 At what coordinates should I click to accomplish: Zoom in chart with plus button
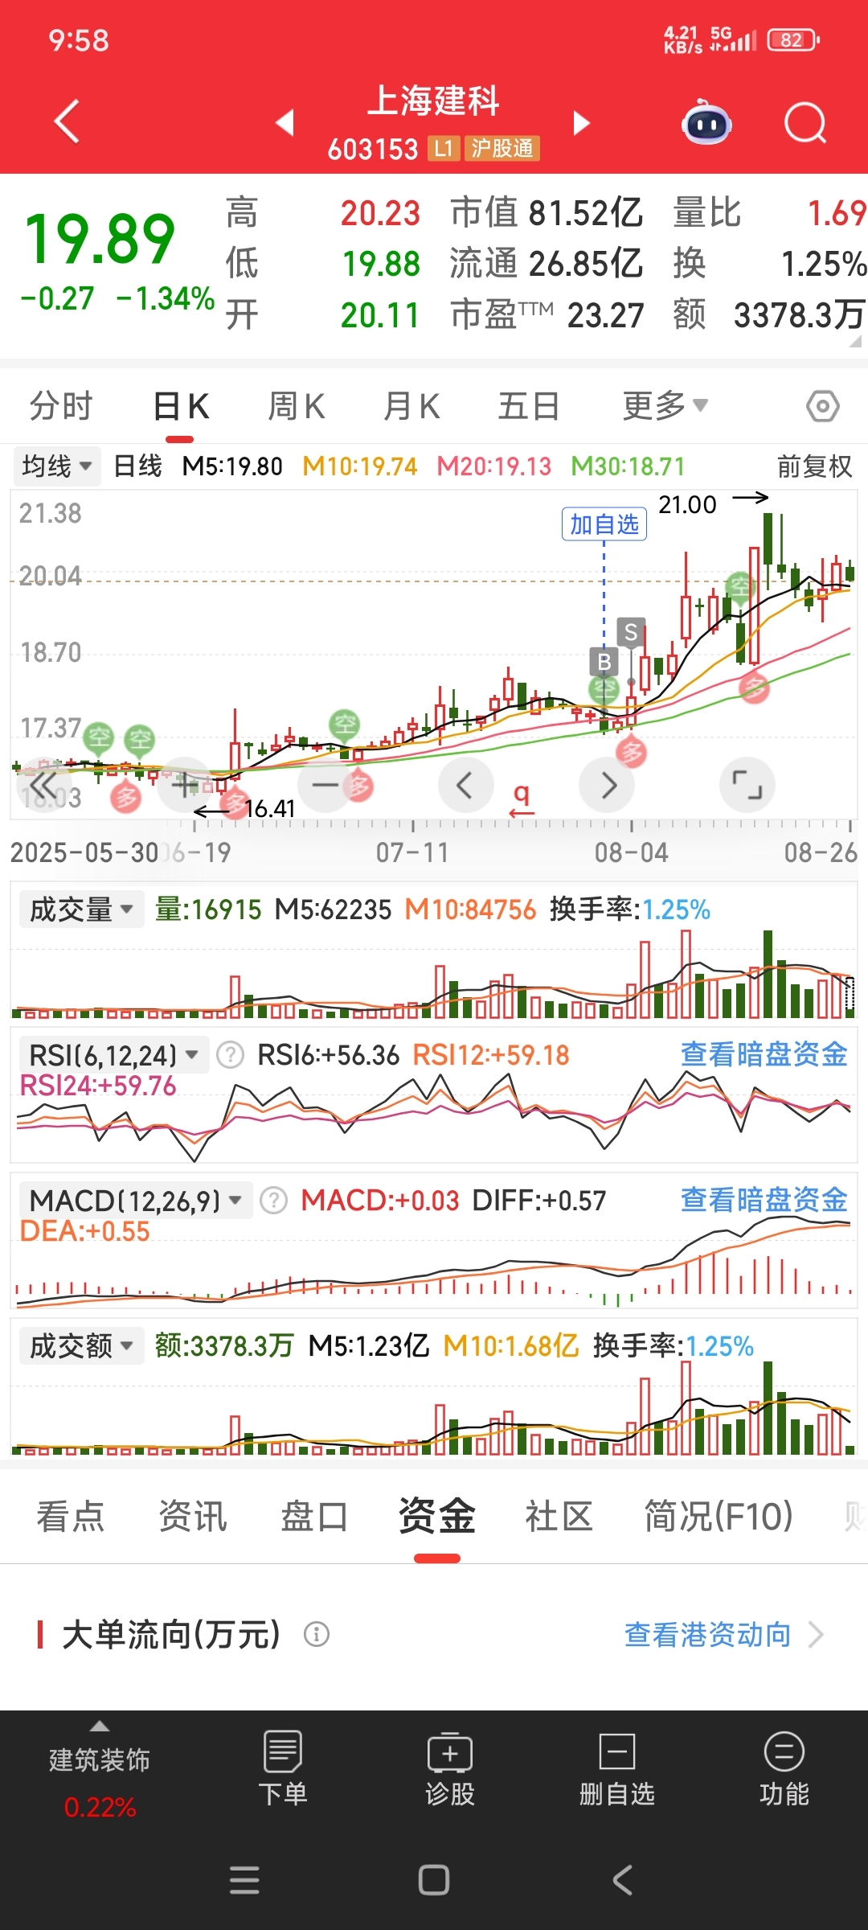point(185,785)
